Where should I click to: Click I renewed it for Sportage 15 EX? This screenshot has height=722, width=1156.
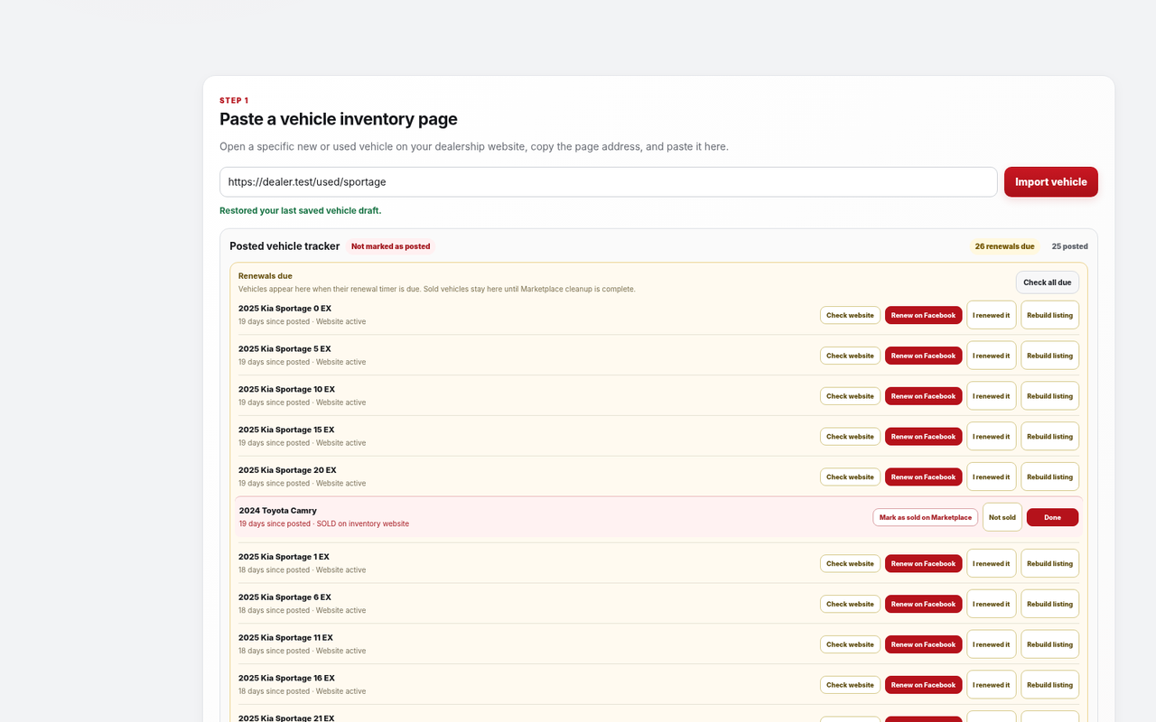[991, 437]
